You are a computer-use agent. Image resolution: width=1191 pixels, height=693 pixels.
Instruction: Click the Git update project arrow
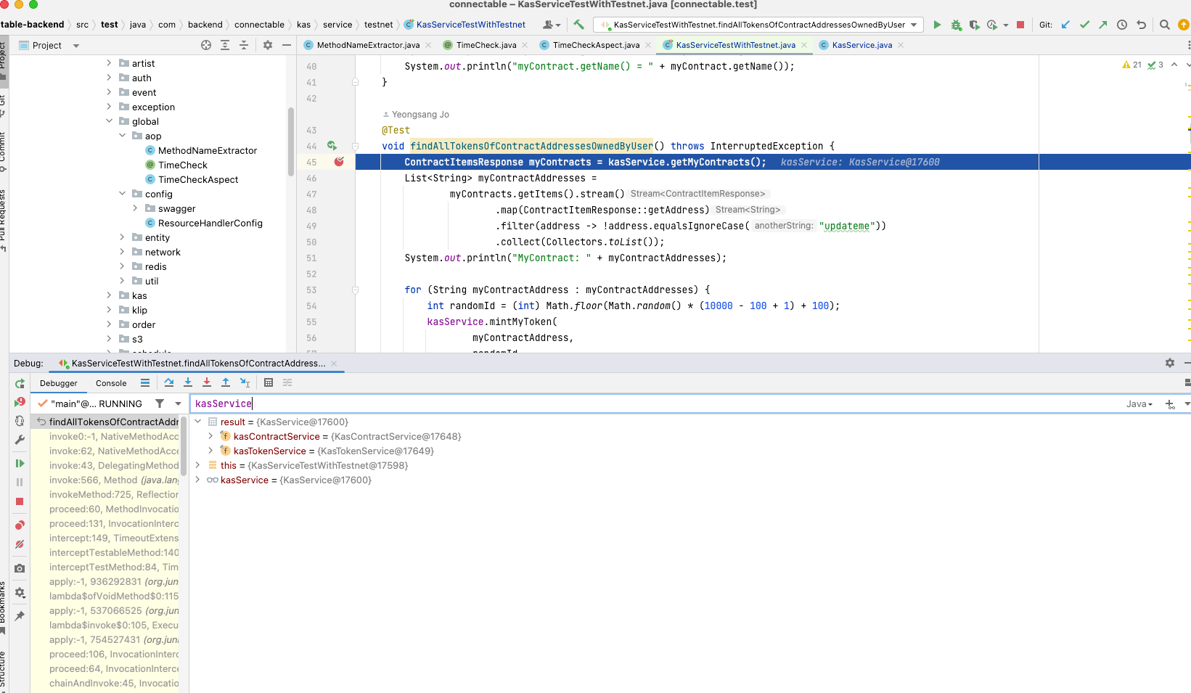1065,25
